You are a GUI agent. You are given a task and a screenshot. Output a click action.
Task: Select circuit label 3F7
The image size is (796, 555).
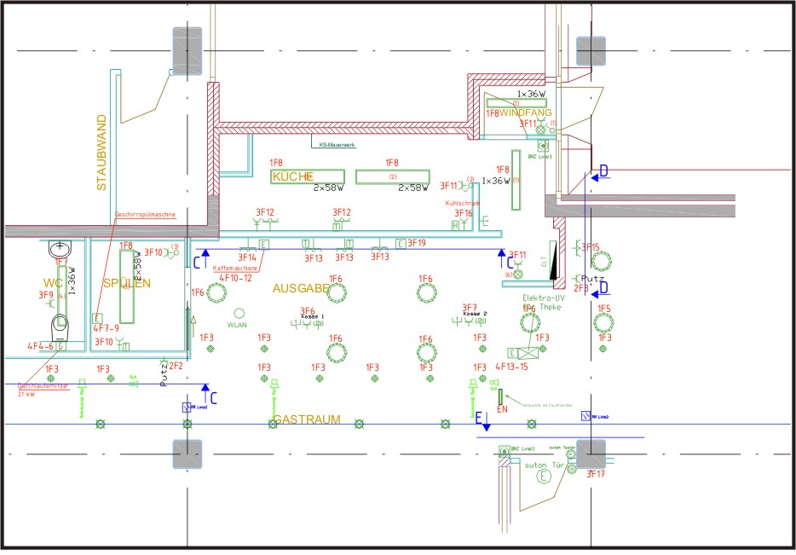coord(470,307)
